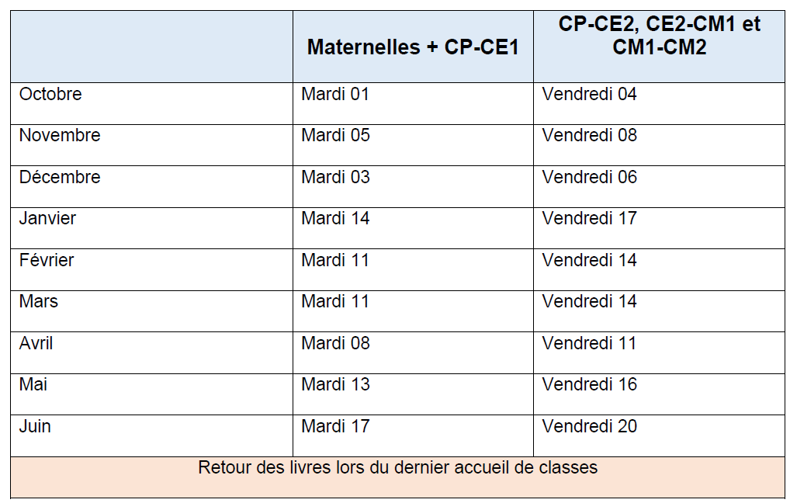Select the Février row label
The image size is (790, 503).
[x=47, y=261]
